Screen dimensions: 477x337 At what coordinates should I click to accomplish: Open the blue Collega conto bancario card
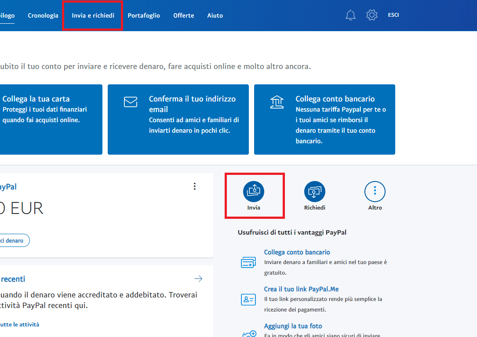pyautogui.click(x=324, y=120)
